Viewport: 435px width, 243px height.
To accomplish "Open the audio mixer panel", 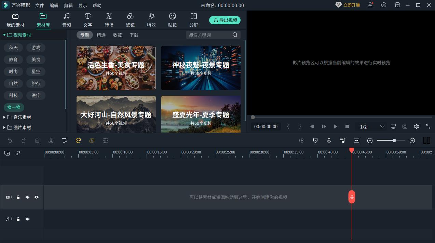I will pyautogui.click(x=342, y=140).
